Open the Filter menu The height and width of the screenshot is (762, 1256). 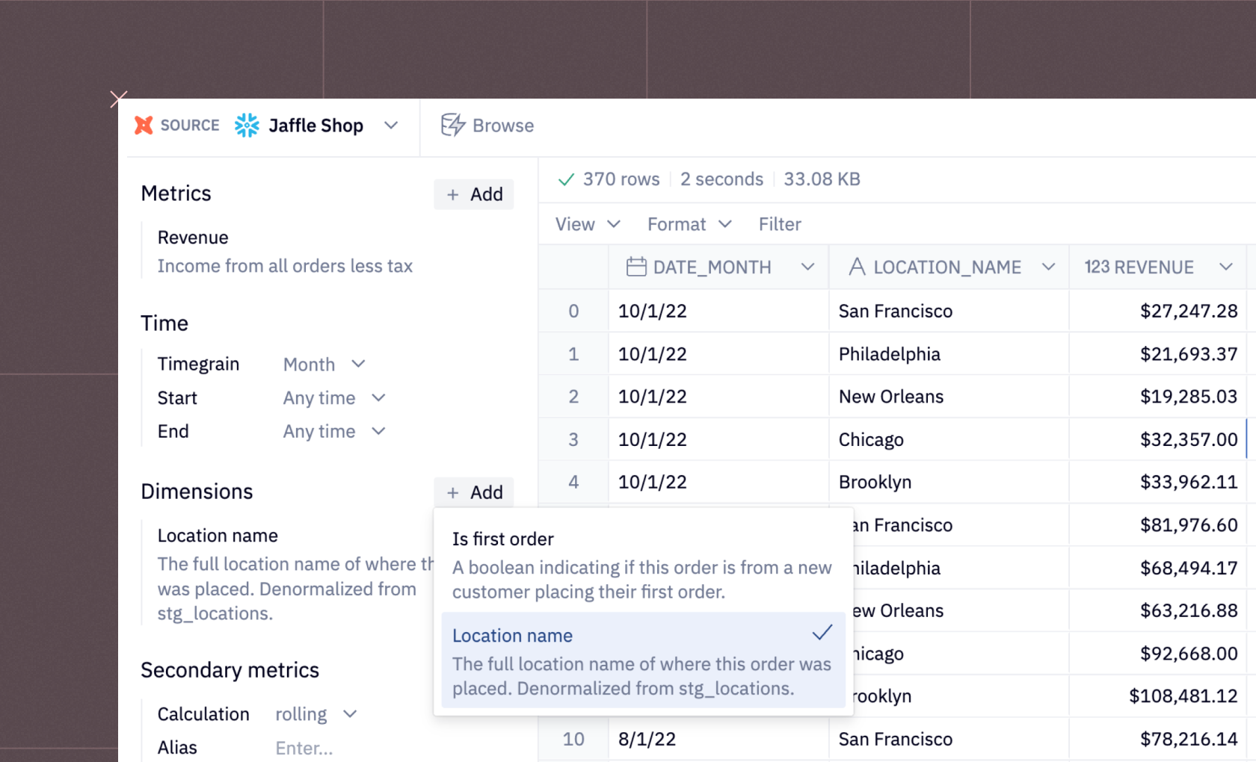click(779, 223)
